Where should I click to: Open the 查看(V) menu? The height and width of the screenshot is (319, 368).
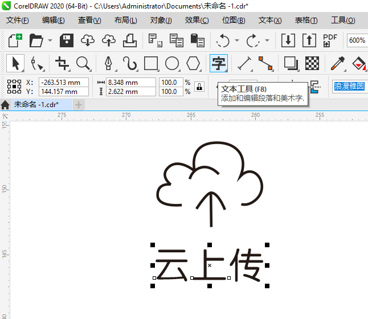89,20
